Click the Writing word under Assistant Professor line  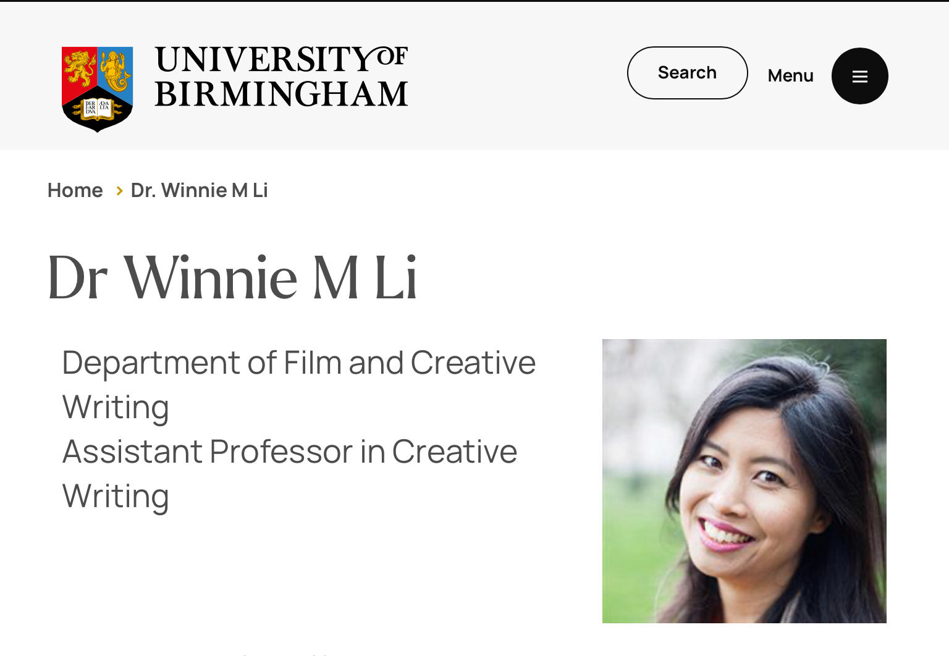tap(116, 497)
